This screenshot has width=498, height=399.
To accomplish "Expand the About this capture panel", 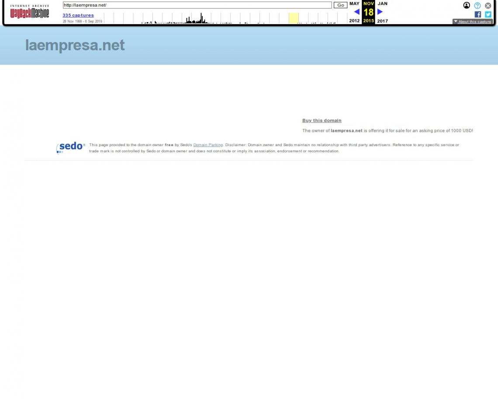I will click(473, 21).
